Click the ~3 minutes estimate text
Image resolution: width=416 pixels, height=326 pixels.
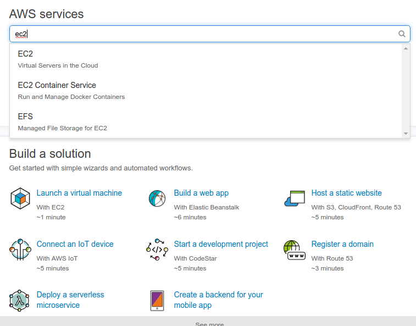pyautogui.click(x=328, y=268)
